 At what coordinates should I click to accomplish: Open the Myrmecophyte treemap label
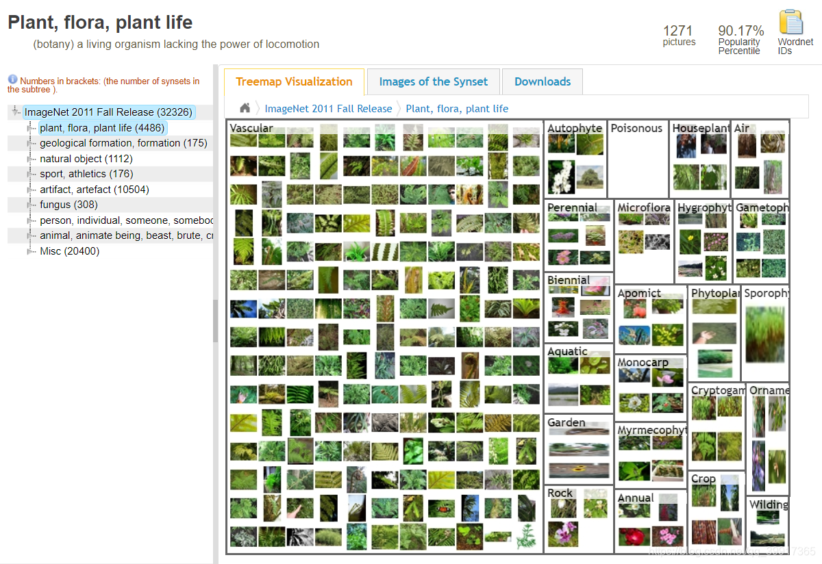651,430
